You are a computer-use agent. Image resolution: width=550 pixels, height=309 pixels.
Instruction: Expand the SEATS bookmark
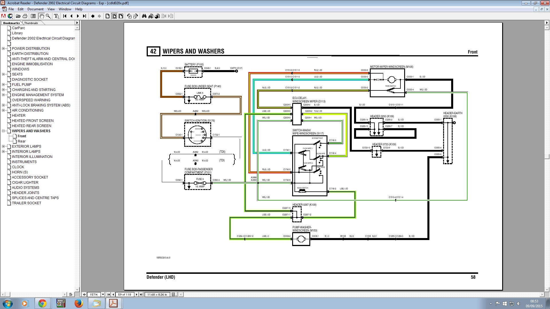pyautogui.click(x=3, y=74)
